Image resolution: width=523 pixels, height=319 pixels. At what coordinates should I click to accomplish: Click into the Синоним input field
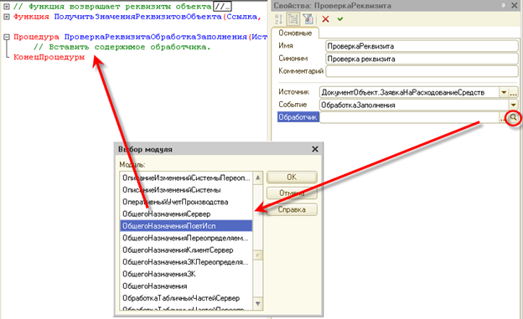[x=422, y=59]
